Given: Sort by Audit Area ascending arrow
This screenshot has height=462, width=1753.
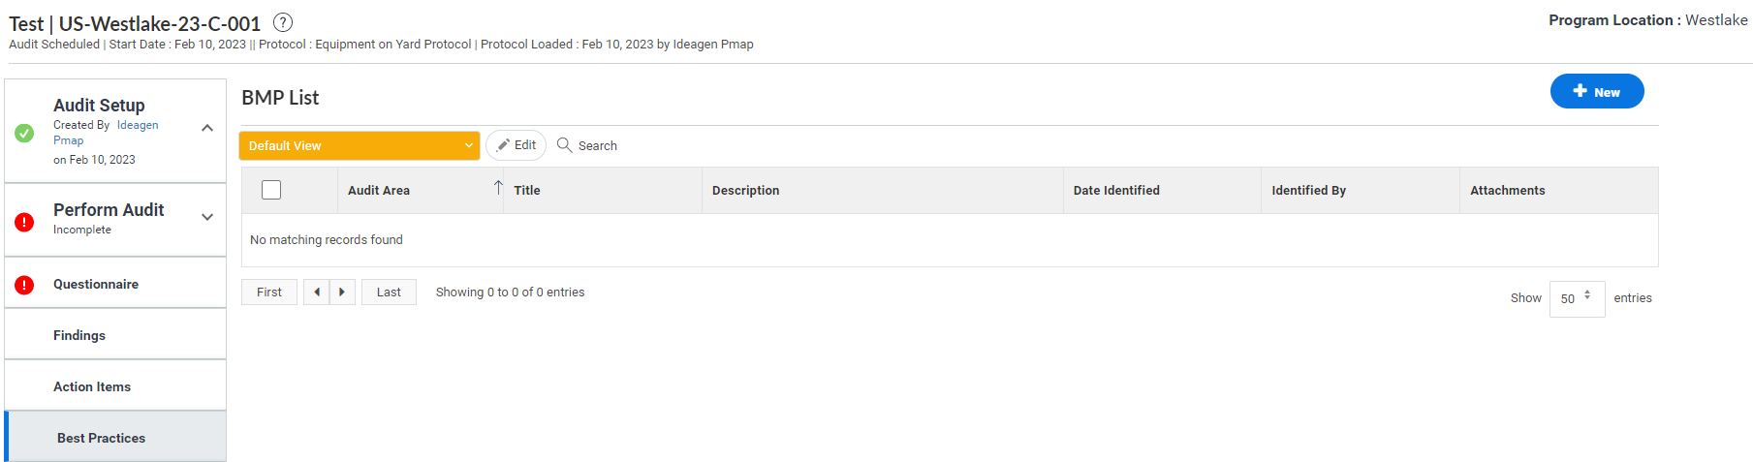Looking at the screenshot, I should click(x=498, y=187).
